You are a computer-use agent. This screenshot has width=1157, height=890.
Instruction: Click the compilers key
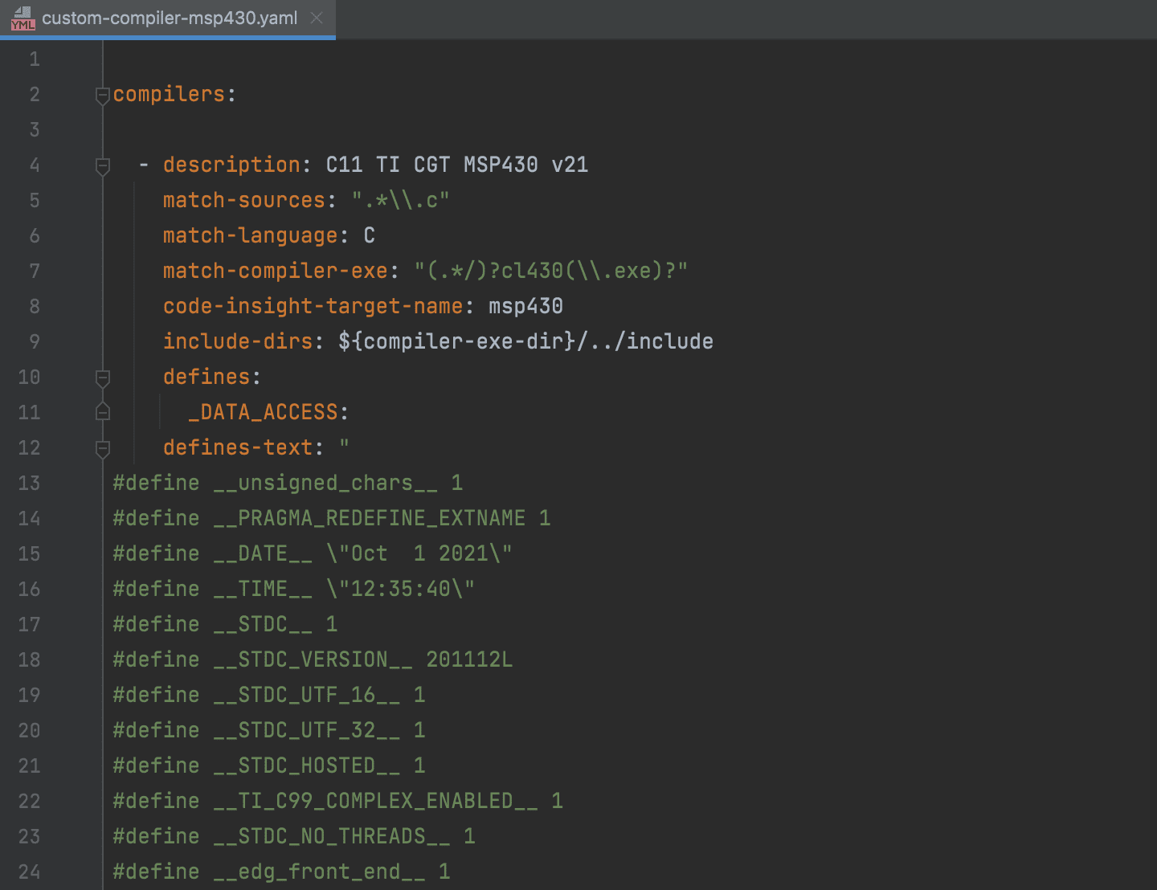coord(169,94)
